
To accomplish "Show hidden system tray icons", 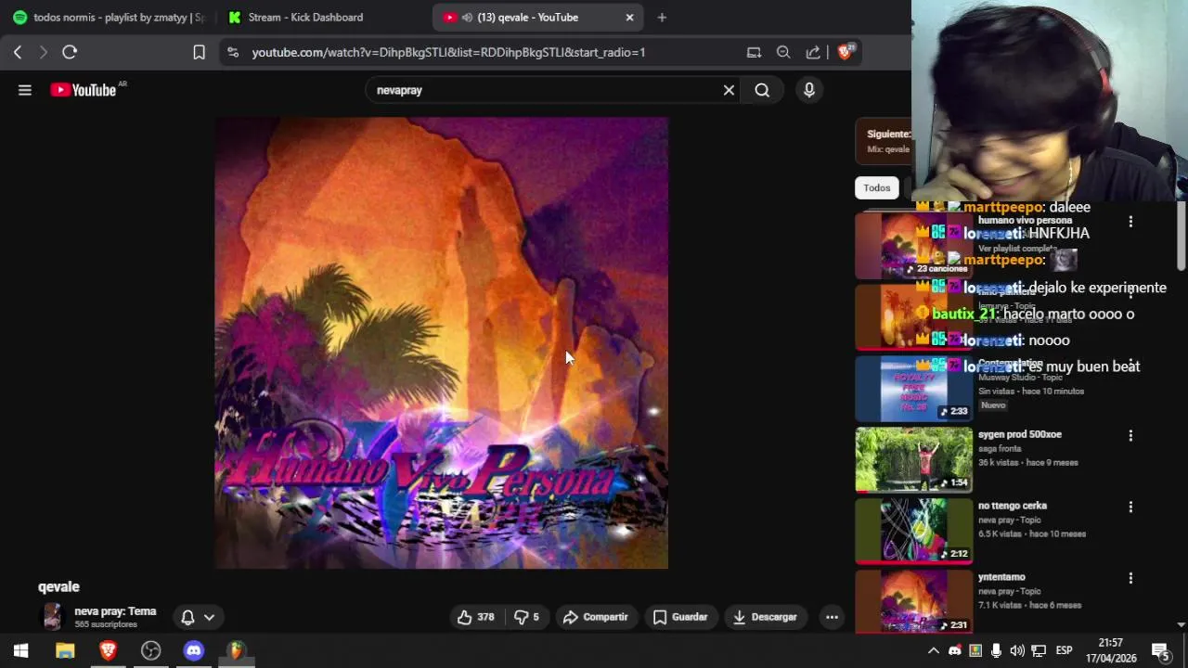I will 934,650.
